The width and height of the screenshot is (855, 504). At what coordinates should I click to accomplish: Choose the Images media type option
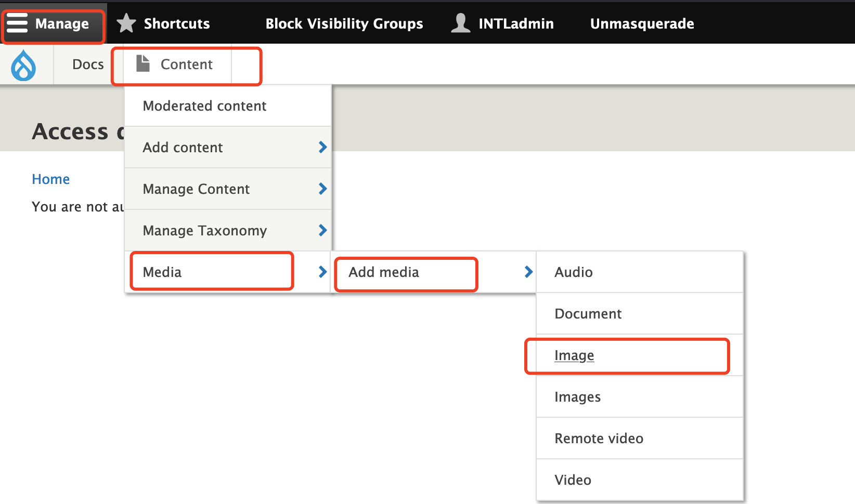pyautogui.click(x=577, y=397)
